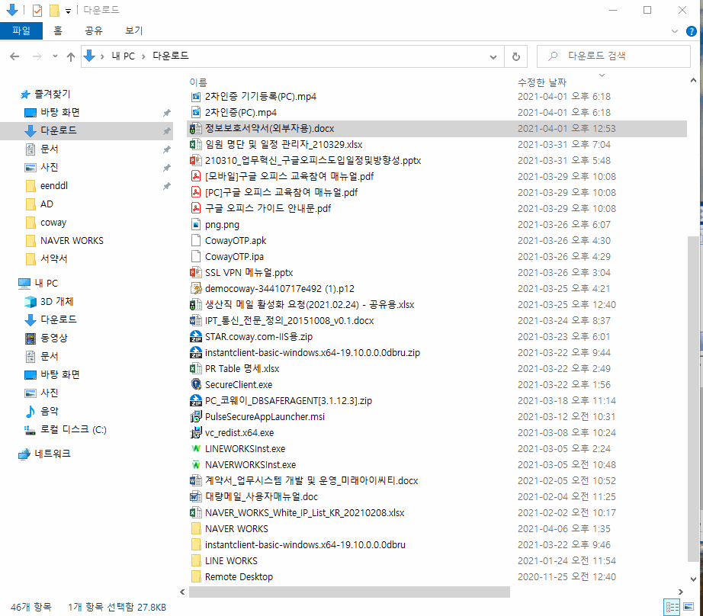Select file 구글 오피스 가이드 안내문.pdf

pyautogui.click(x=268, y=208)
